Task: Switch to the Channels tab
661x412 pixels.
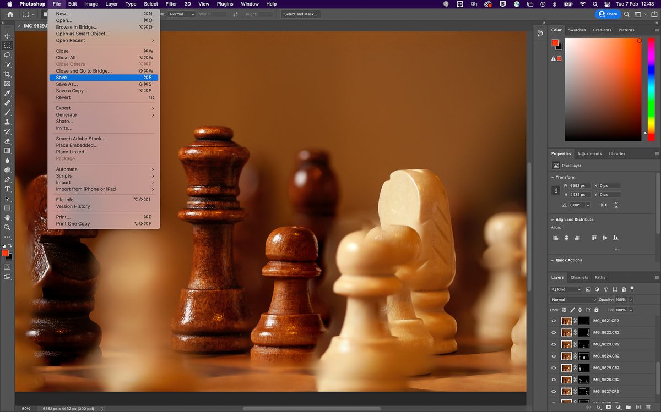Action: tap(579, 277)
